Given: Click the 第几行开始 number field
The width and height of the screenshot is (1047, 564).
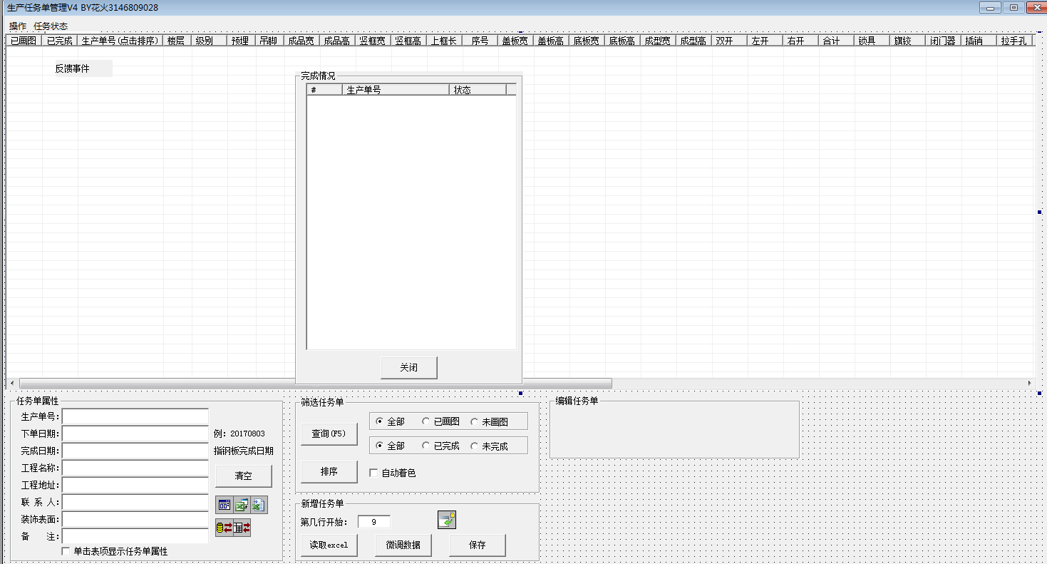Looking at the screenshot, I should click(x=373, y=522).
